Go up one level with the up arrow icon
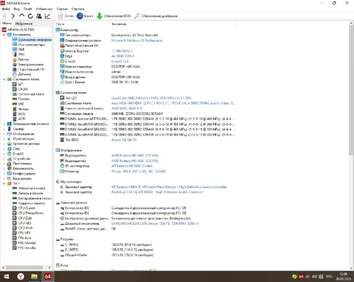354x282 pixels. 21,16
